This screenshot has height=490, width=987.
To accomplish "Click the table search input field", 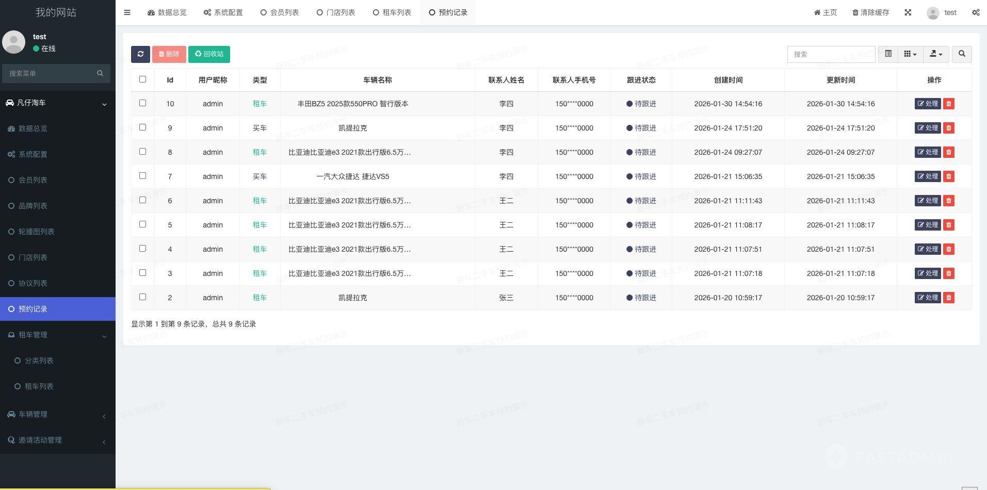I will tap(831, 54).
